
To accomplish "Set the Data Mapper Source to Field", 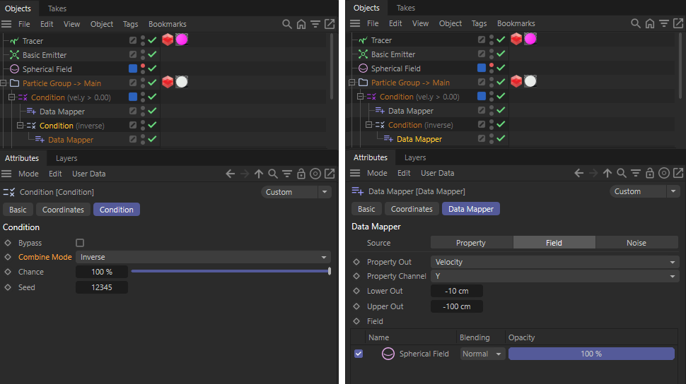I will pos(554,243).
